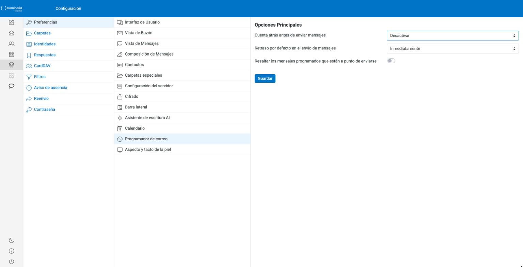Viewport: 523px width, 267px height.
Task: Open the contacts icon in left sidebar
Action: click(x=11, y=44)
